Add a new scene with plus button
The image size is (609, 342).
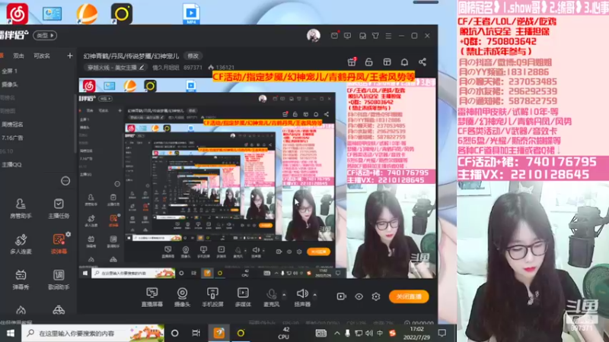70,55
